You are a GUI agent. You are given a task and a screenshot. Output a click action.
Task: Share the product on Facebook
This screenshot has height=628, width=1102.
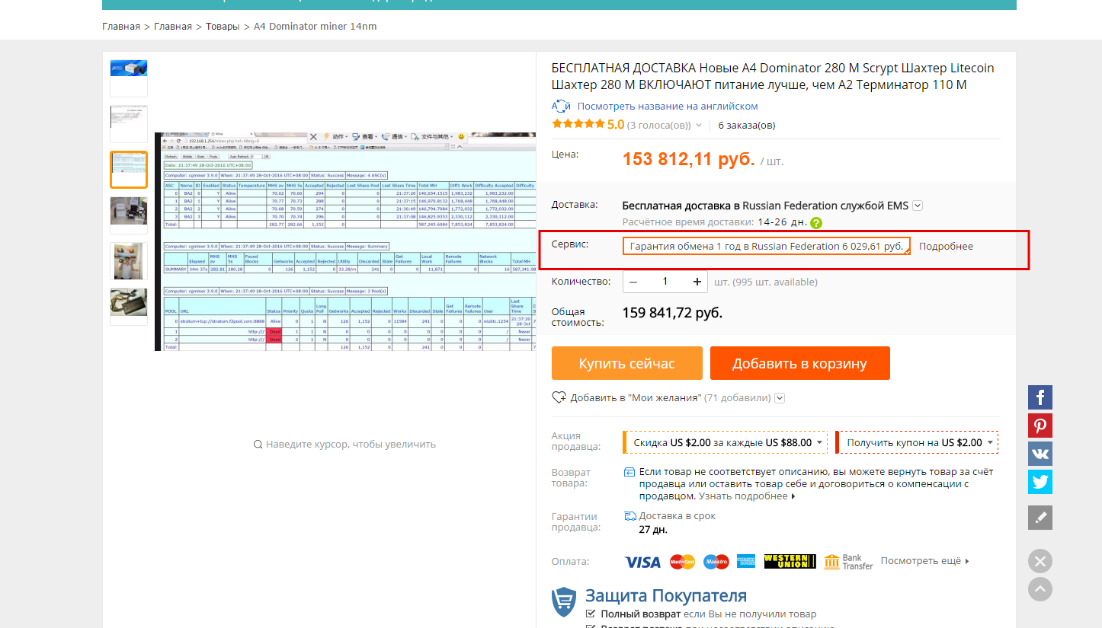click(x=1040, y=397)
